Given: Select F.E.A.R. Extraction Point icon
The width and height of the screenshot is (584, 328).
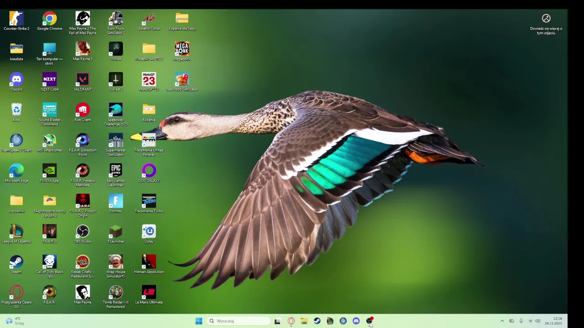Looking at the screenshot, I should coord(83,145).
